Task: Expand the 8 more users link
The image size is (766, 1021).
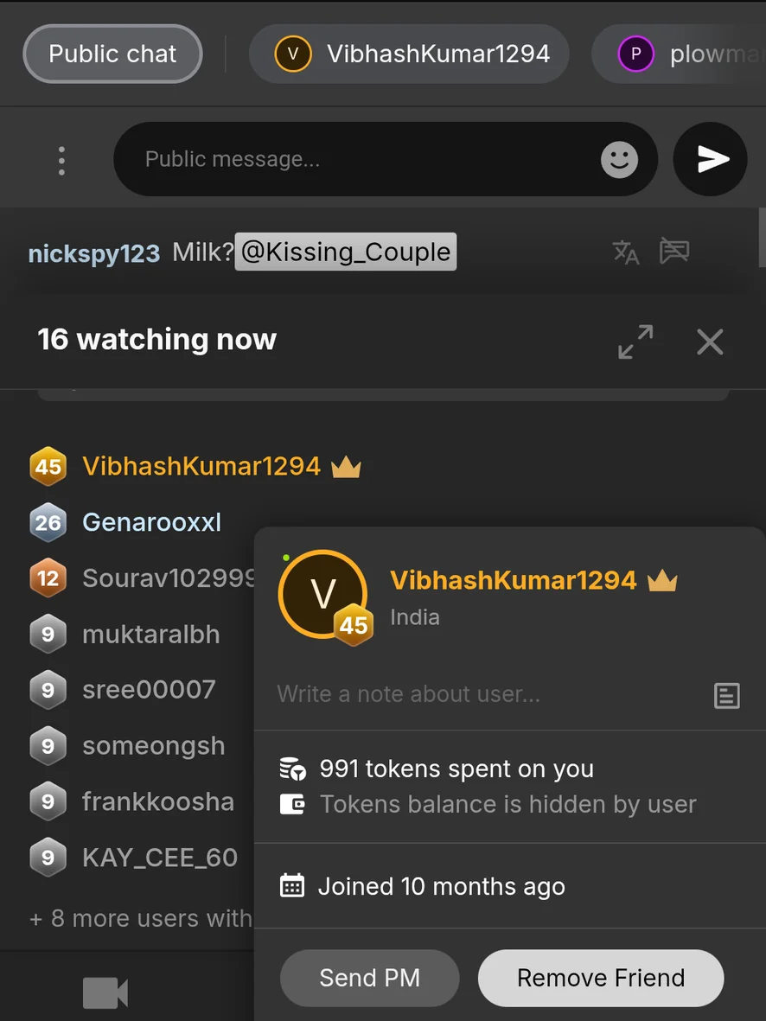Action: (x=140, y=917)
